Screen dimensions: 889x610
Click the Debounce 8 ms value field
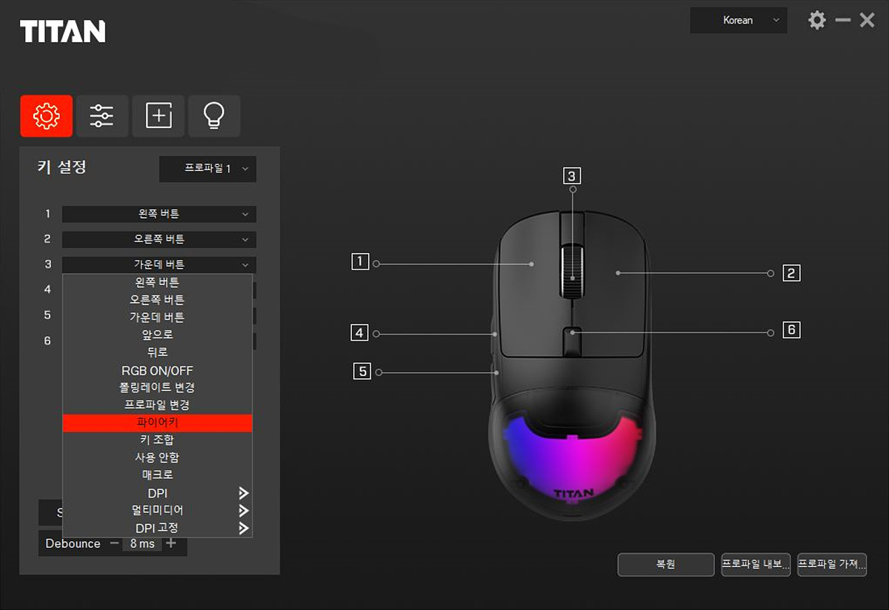(142, 543)
